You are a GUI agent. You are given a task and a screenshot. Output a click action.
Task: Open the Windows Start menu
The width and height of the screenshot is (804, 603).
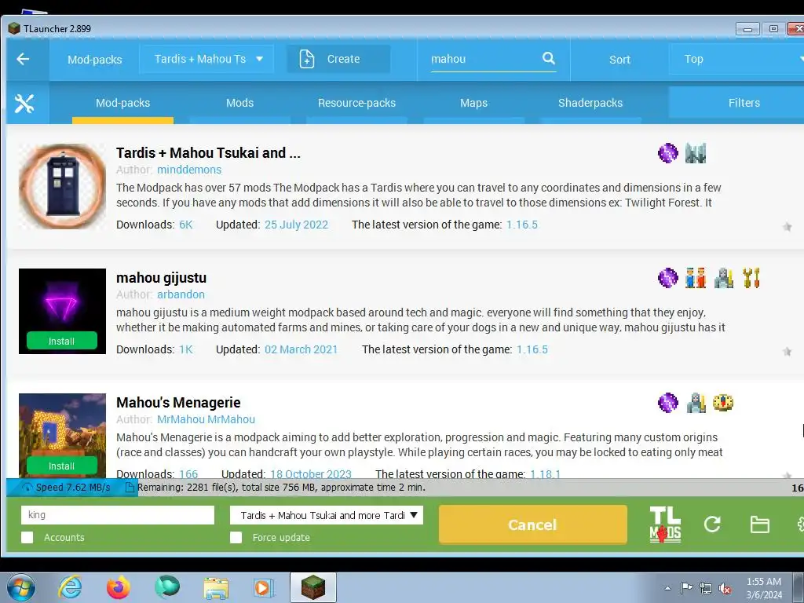[x=21, y=587]
